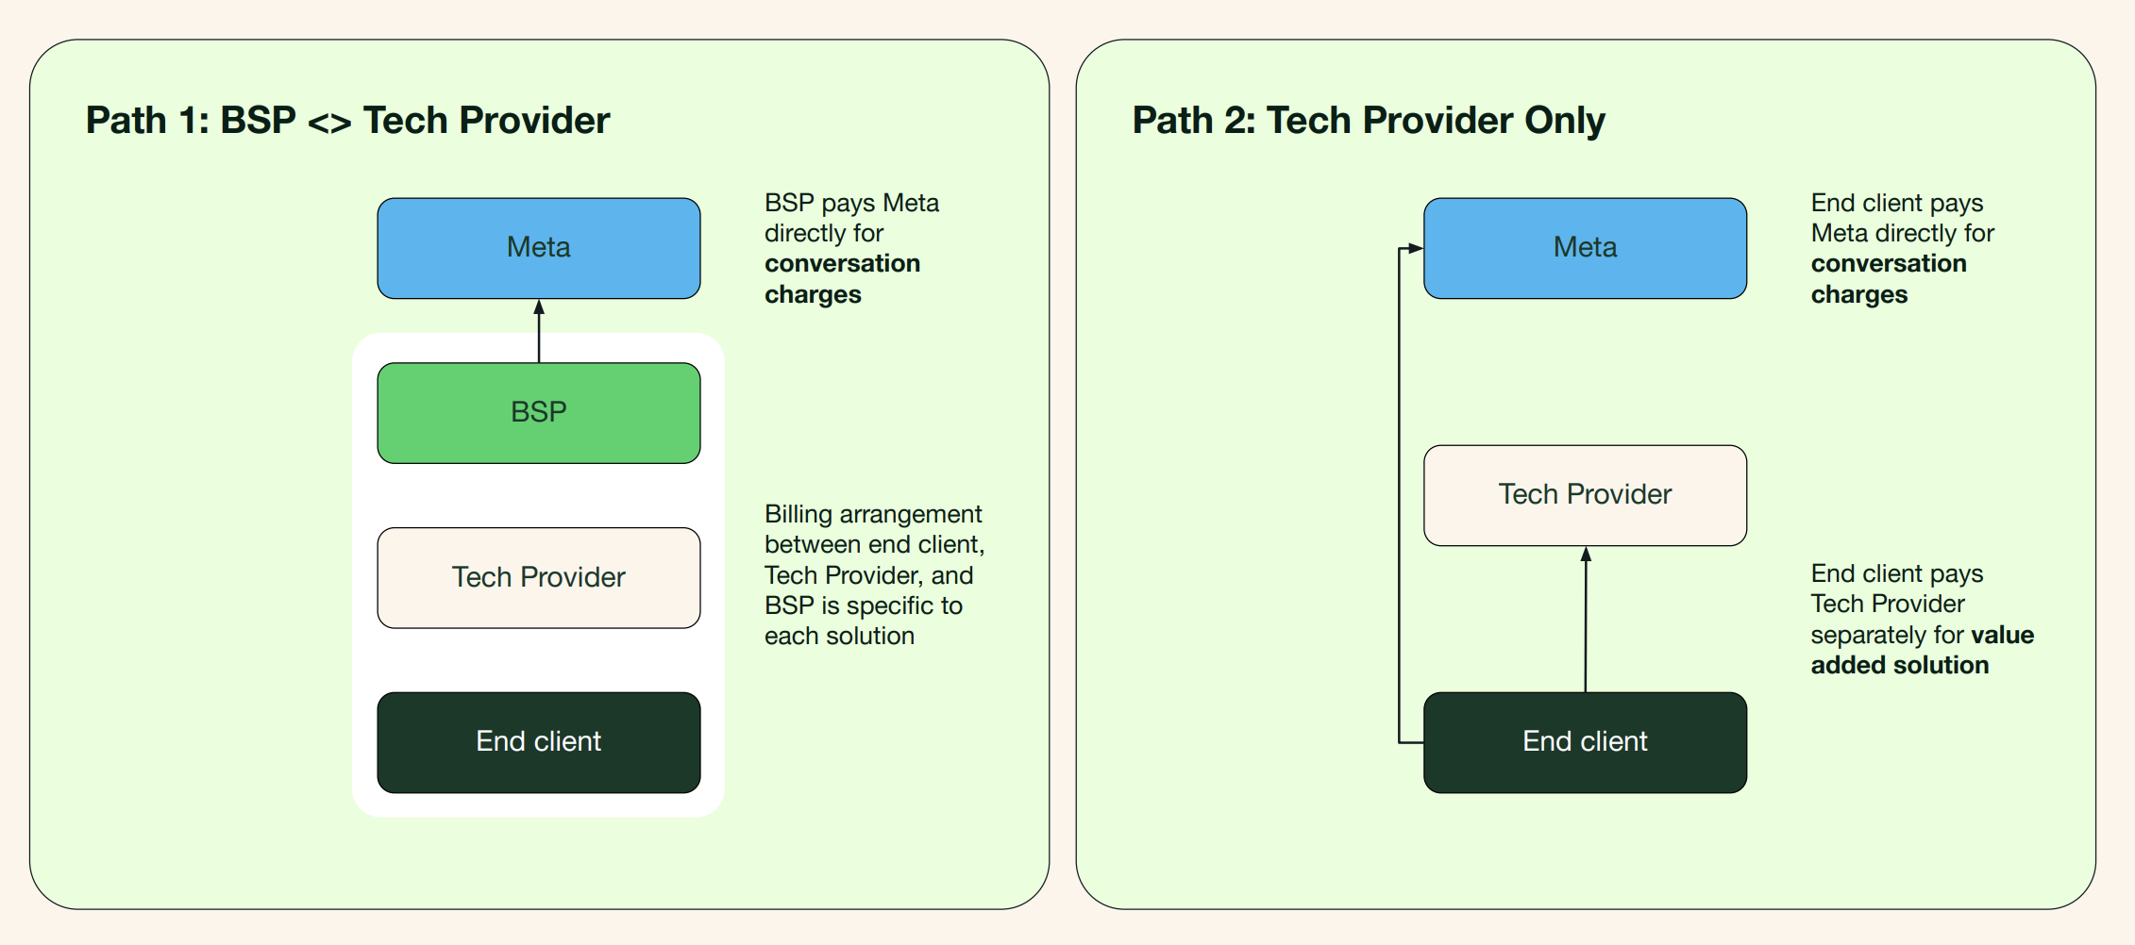Click the Path 1 BSP <> Tech Provider heading
Image resolution: width=2135 pixels, height=945 pixels.
click(347, 121)
